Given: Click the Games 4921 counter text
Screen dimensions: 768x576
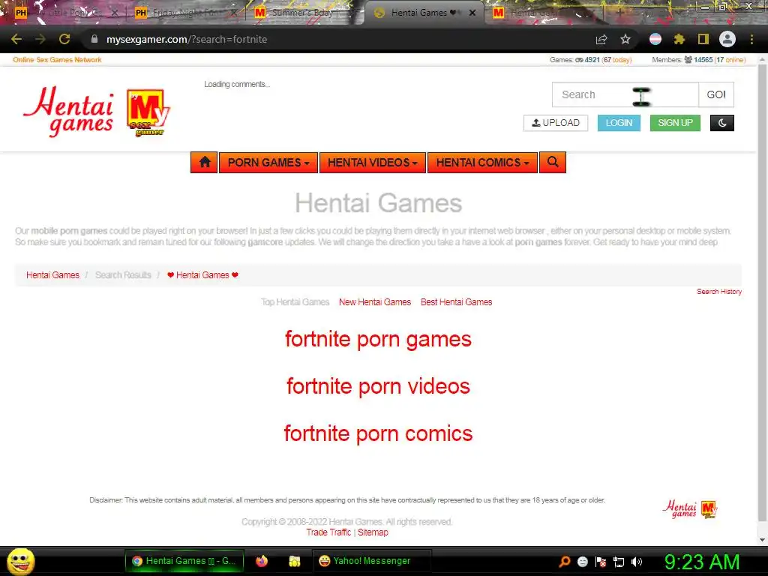Looking at the screenshot, I should pos(591,60).
